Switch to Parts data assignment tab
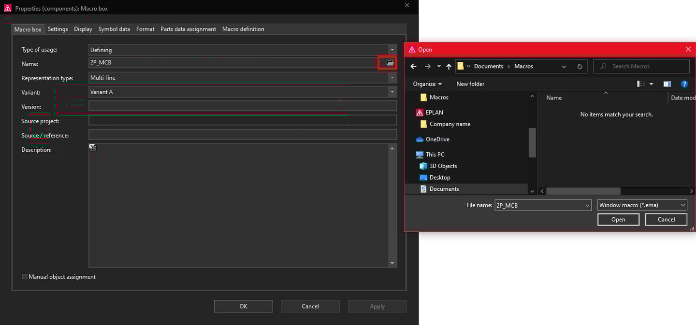 (188, 29)
